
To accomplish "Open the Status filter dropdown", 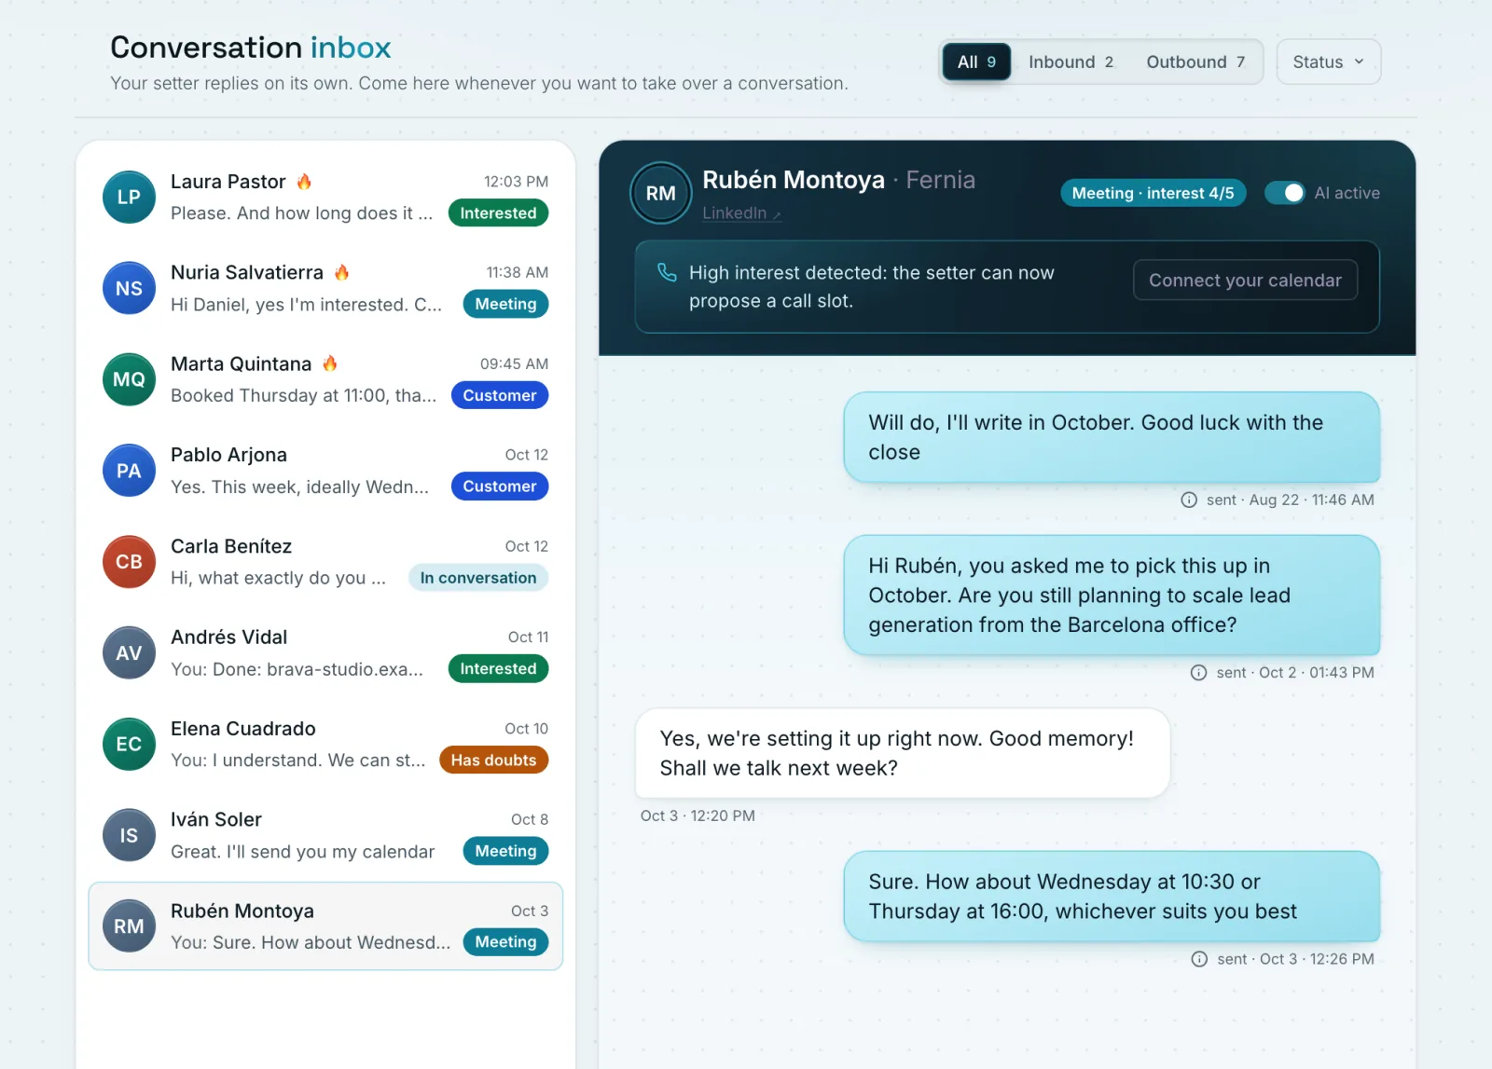I will 1328,62.
